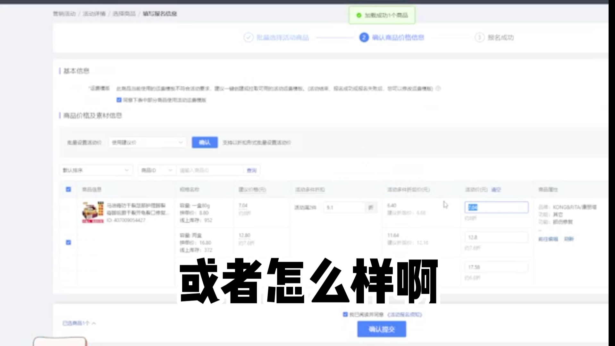Image resolution: width=615 pixels, height=346 pixels.
Task: Open the 默认排序 sort dropdown
Action: coord(95,170)
